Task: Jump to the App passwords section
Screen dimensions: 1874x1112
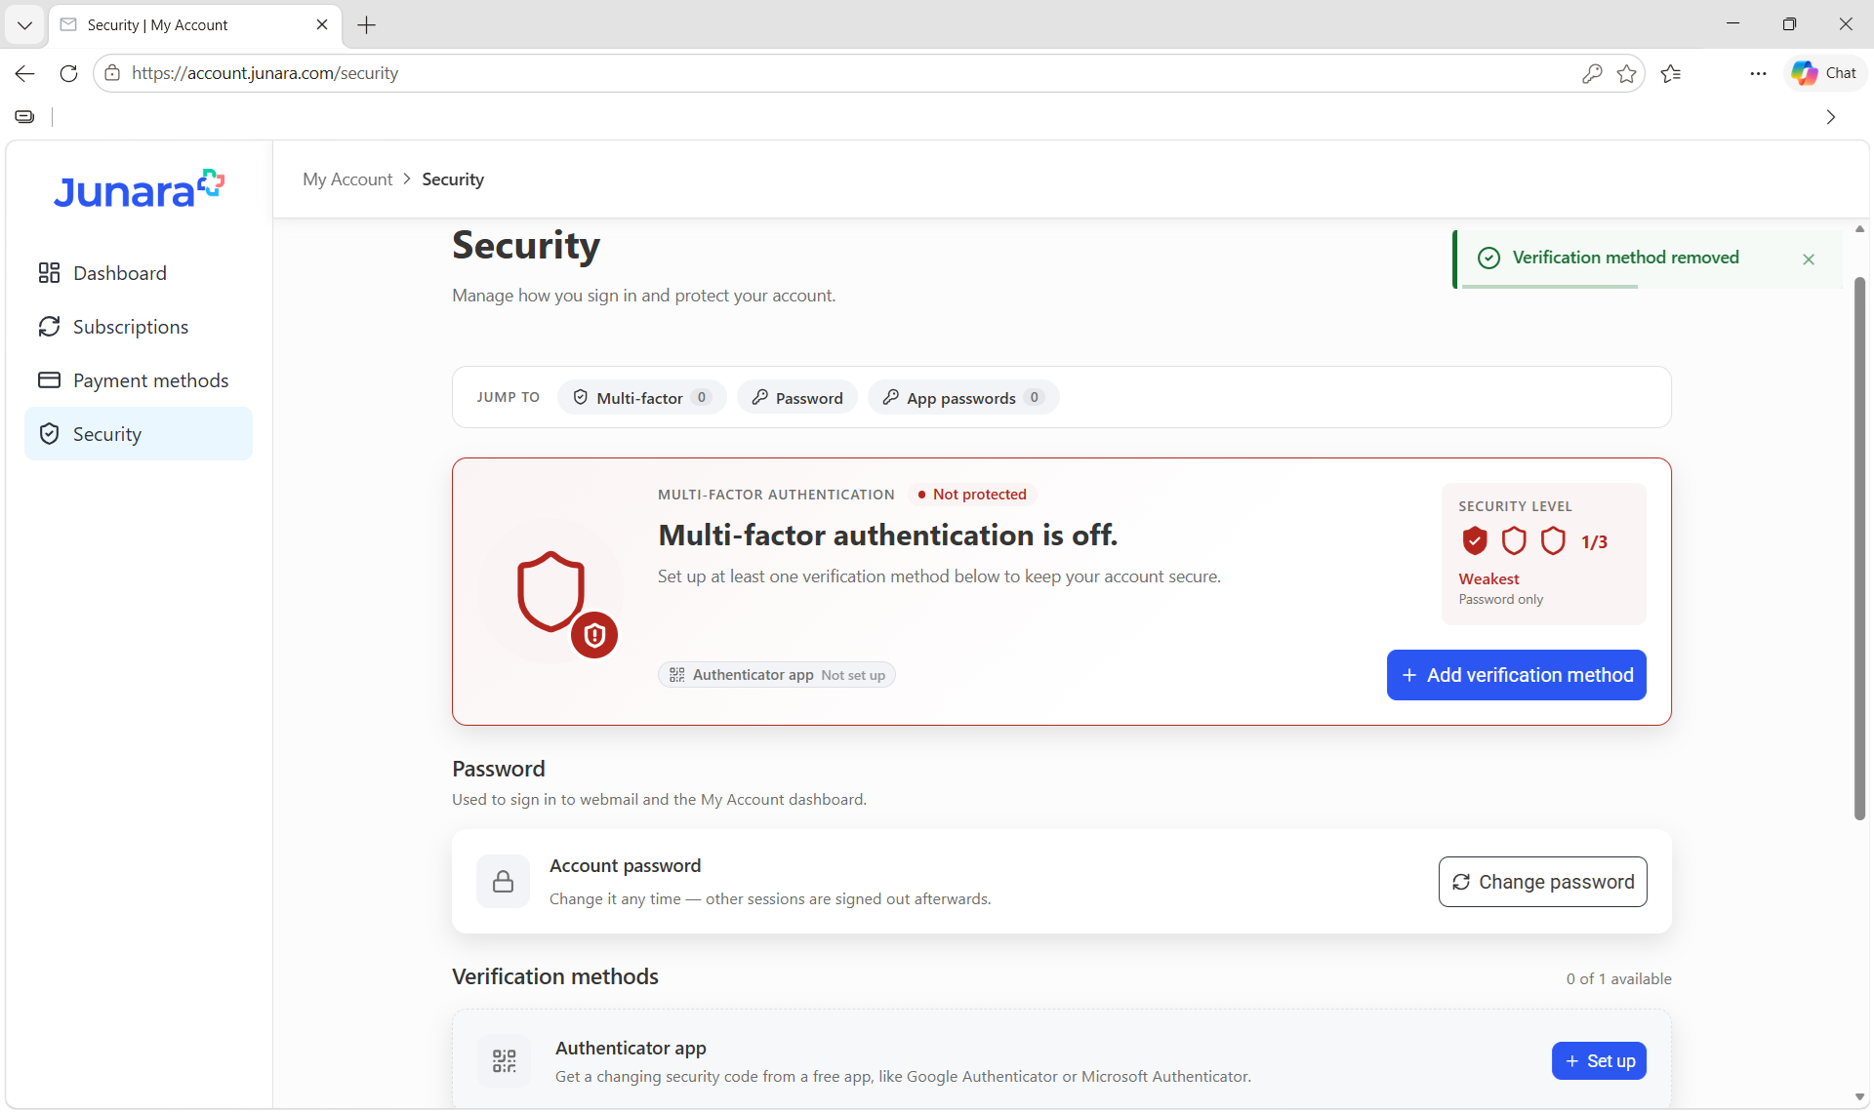Action: 963,398
